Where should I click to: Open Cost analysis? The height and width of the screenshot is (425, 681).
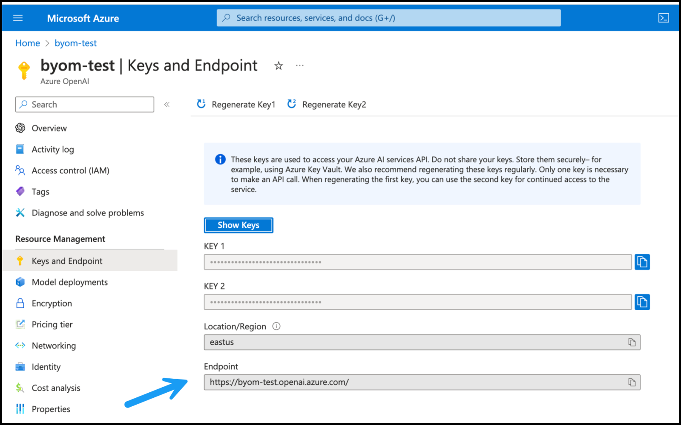coord(56,388)
